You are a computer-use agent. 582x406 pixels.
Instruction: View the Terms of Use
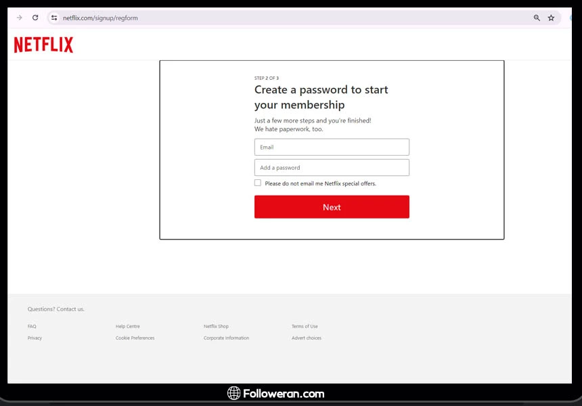305,326
